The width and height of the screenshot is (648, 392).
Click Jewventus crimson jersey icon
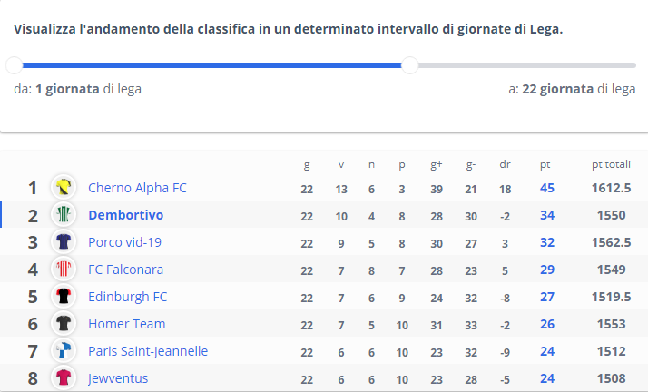tap(64, 378)
